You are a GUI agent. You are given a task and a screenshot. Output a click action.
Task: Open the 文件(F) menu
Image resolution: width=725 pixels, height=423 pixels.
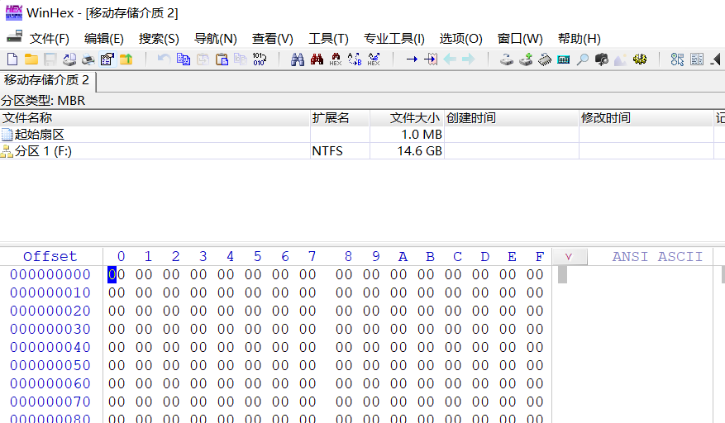(50, 38)
